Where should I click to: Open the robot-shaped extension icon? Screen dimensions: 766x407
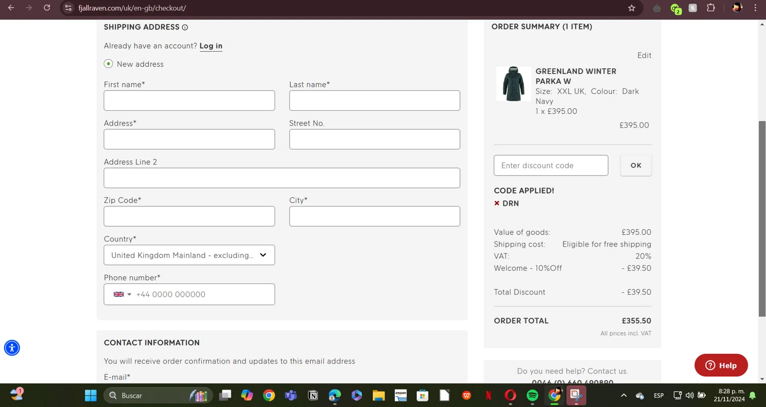tap(657, 8)
